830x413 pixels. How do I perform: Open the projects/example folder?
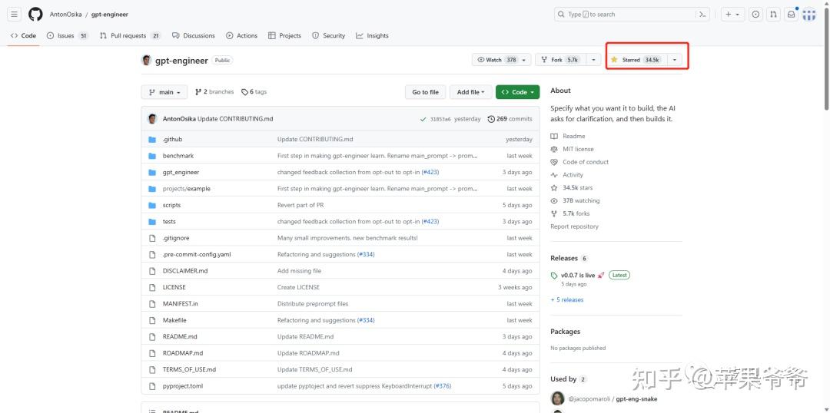click(186, 188)
